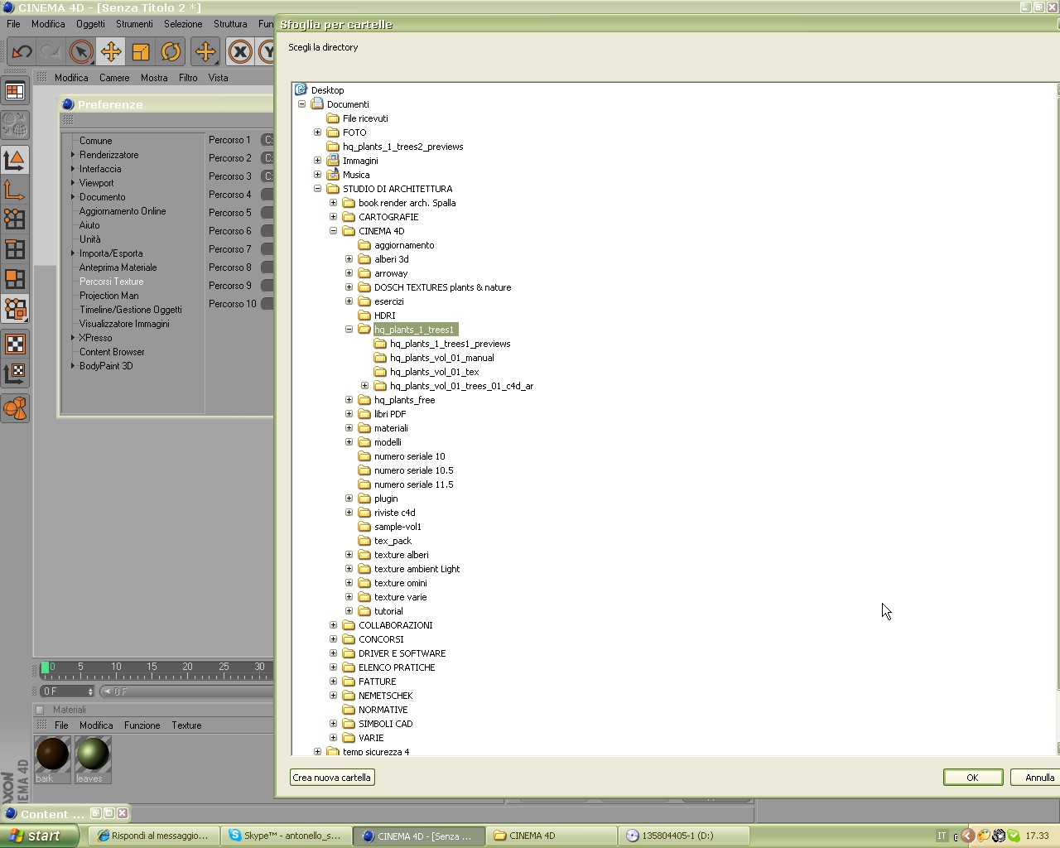Select the tex_pack folder
The image size is (1060, 848).
[393, 541]
